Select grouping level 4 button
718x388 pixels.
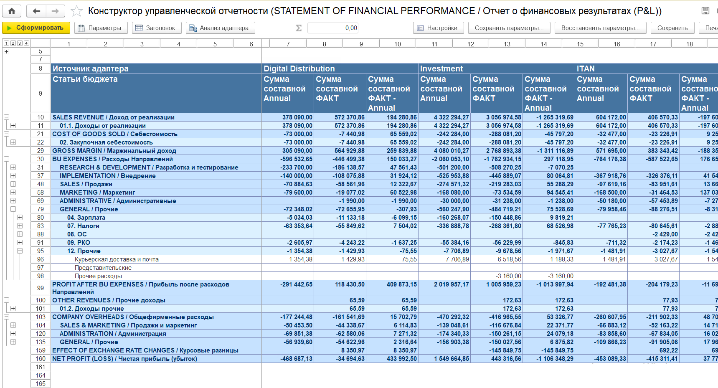coord(26,43)
